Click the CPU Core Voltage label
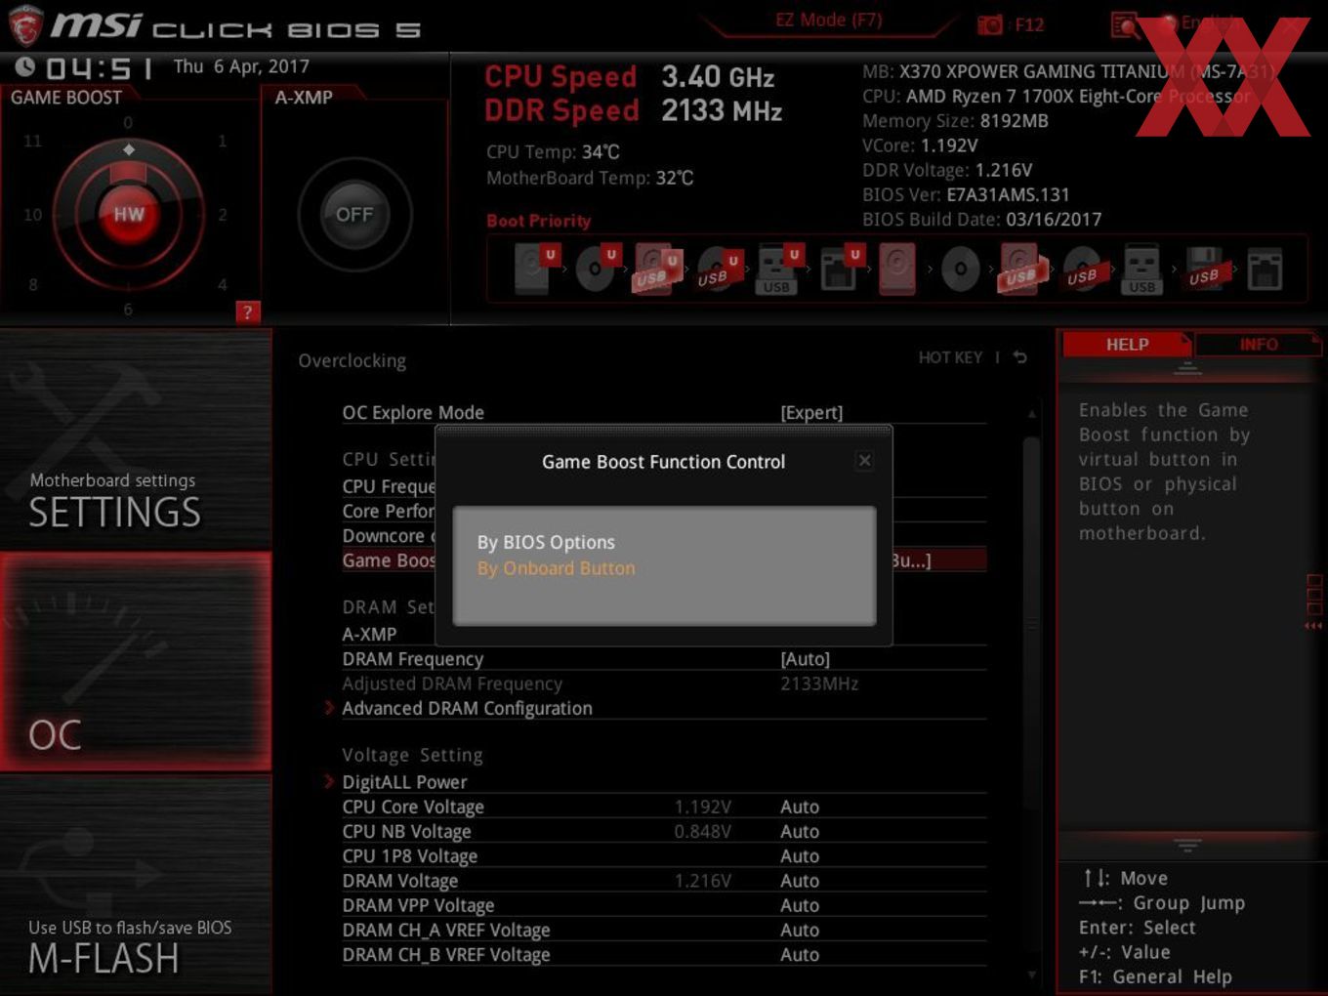 (413, 808)
